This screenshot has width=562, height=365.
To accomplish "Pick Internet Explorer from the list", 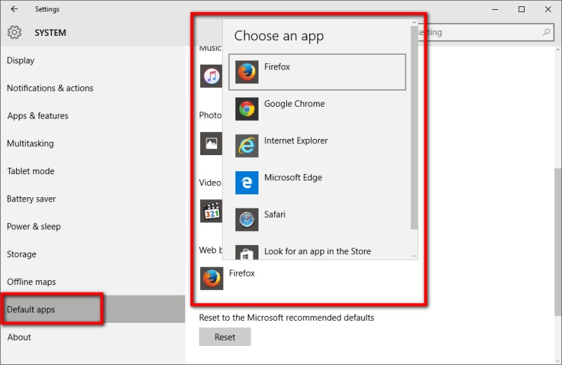I will (x=318, y=146).
